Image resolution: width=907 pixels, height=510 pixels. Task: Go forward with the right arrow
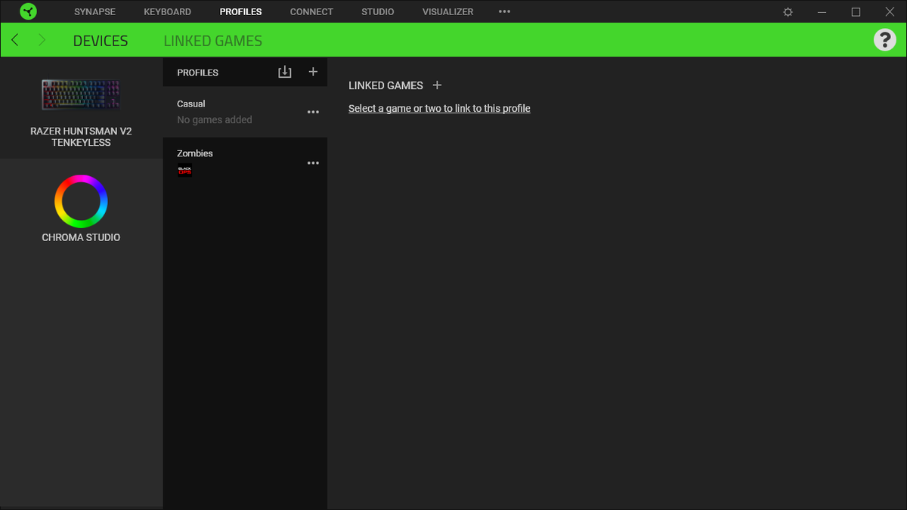[42, 40]
